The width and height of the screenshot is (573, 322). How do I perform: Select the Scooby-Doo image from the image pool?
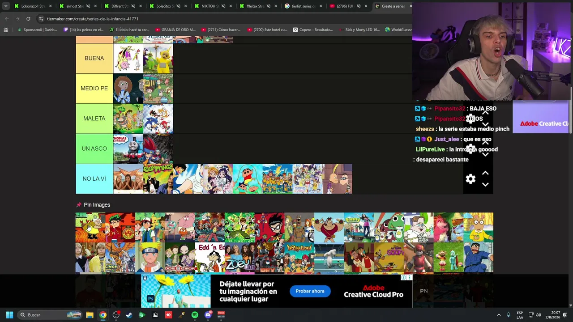coord(299,227)
